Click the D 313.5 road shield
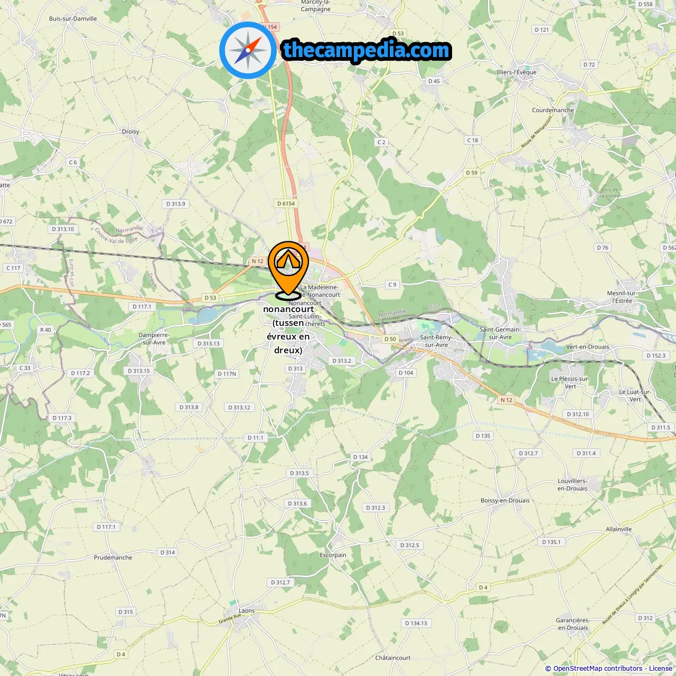The width and height of the screenshot is (676, 676). [299, 473]
